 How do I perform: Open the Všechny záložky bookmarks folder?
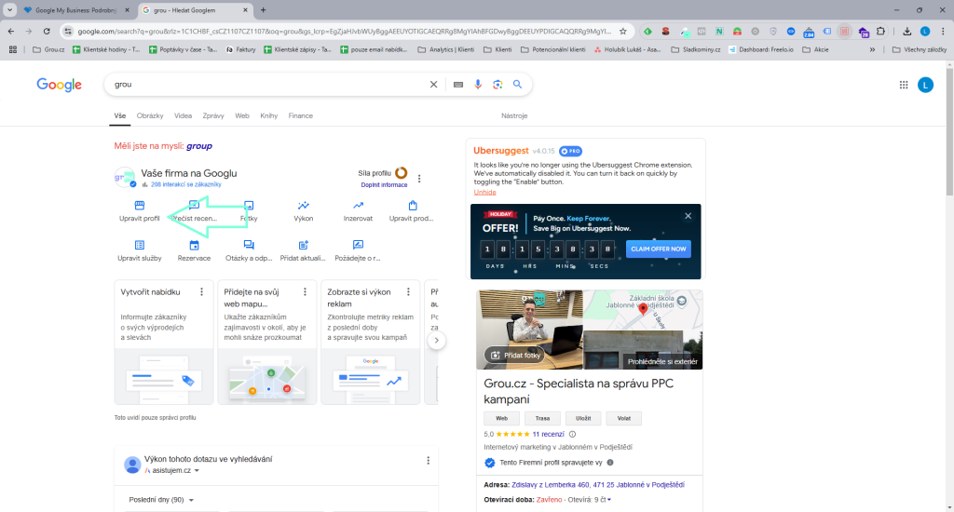920,49
